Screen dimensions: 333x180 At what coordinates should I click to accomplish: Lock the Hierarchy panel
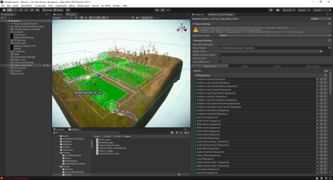(x=47, y=14)
